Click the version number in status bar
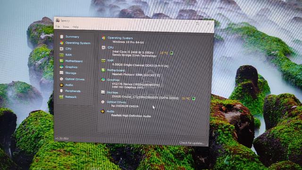 point(62,138)
